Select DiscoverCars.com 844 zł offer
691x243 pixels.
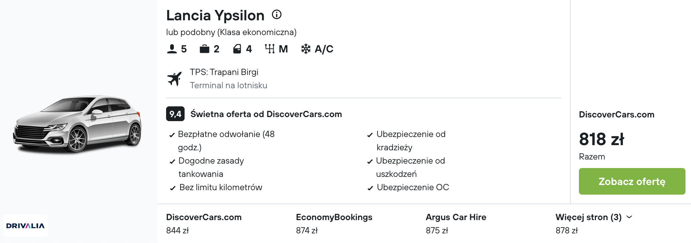[x=204, y=224]
